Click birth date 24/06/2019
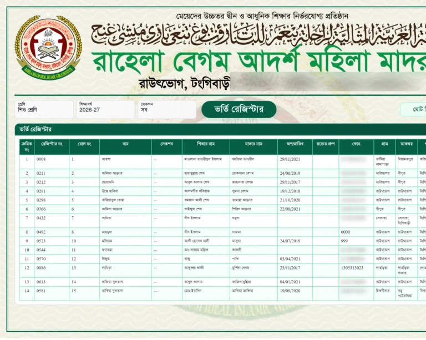 (x=290, y=173)
